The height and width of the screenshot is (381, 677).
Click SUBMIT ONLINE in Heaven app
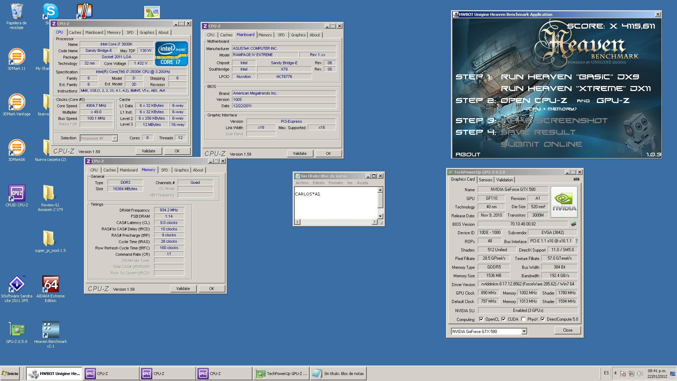(541, 144)
